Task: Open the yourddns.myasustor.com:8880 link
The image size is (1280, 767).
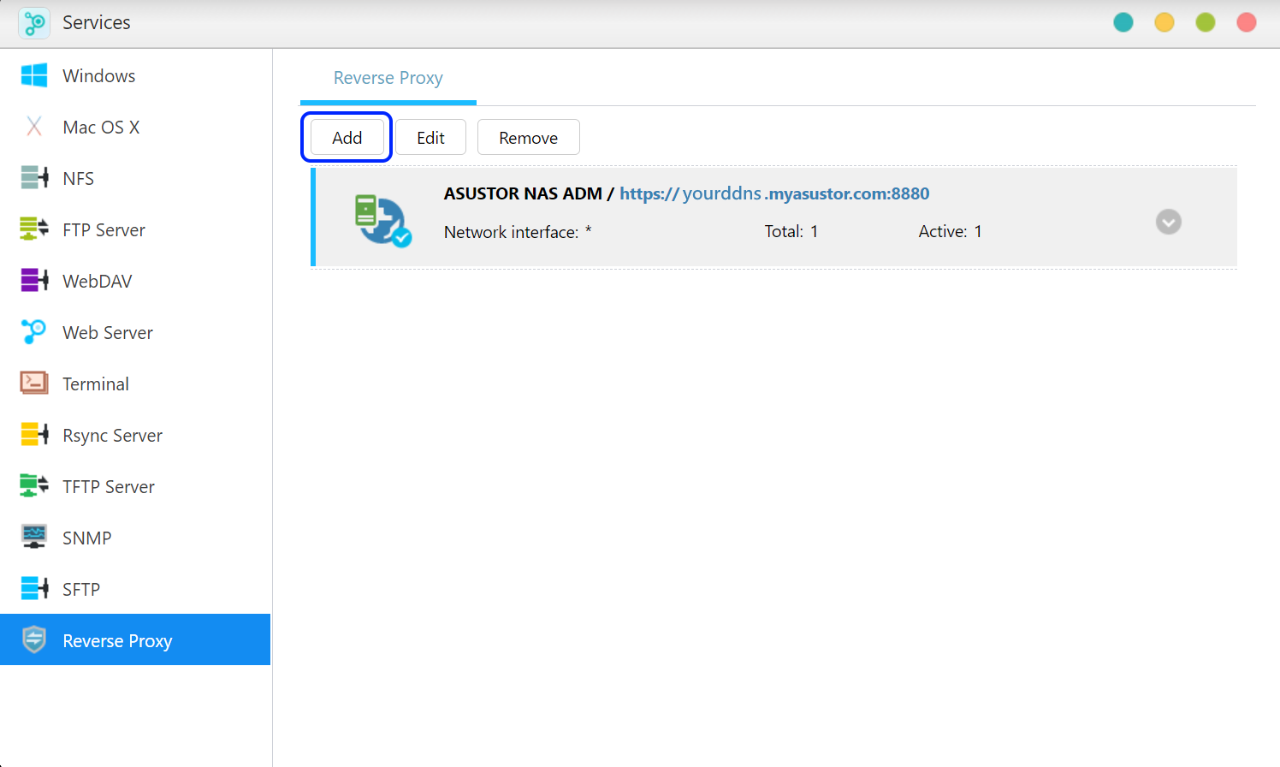Action: click(774, 193)
